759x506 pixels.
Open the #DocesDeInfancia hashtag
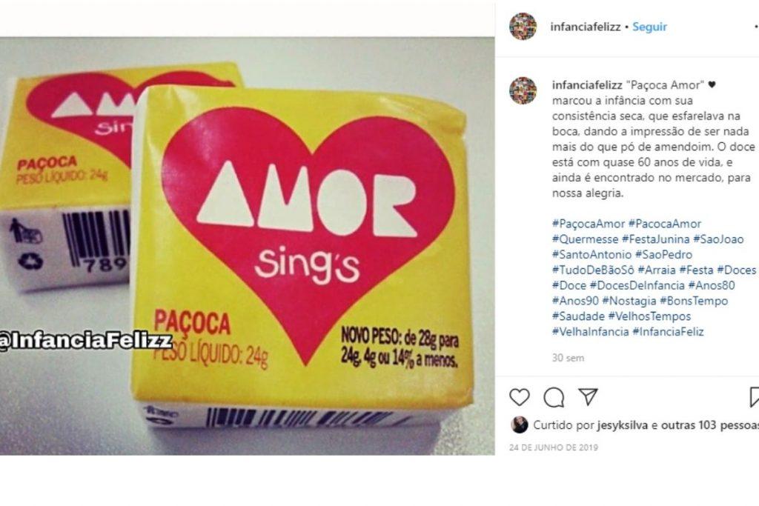tap(637, 285)
